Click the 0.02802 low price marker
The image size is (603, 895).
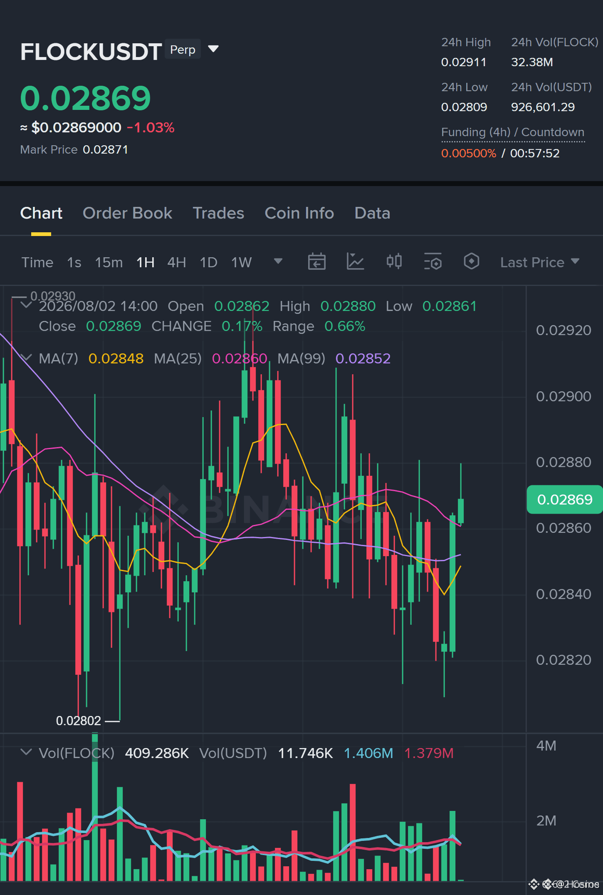pos(79,721)
